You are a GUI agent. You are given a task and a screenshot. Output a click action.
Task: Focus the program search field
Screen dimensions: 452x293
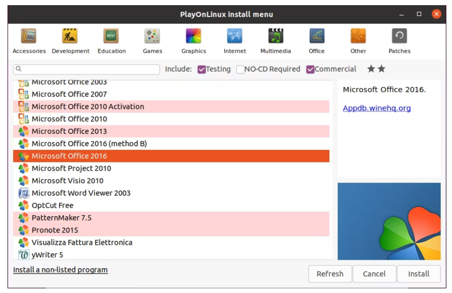click(87, 69)
